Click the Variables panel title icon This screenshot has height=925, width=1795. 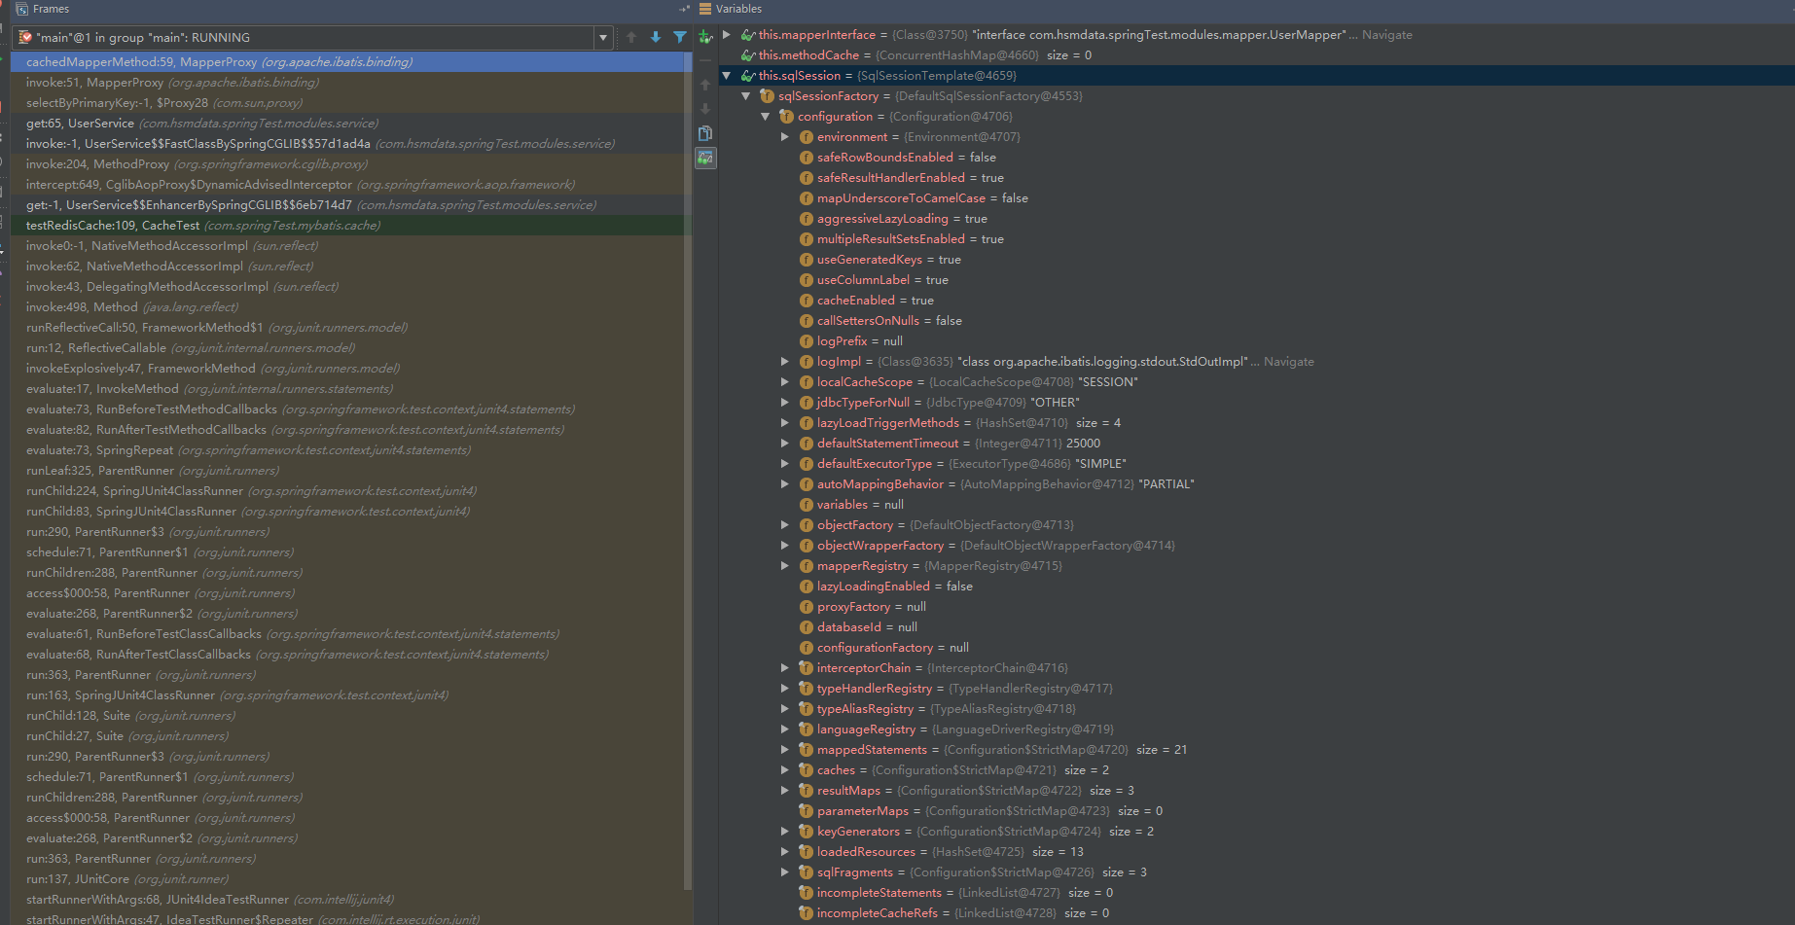click(x=705, y=9)
